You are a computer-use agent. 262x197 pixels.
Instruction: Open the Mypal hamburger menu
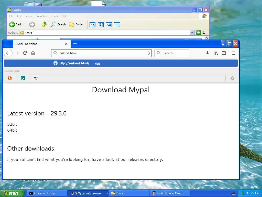click(234, 53)
